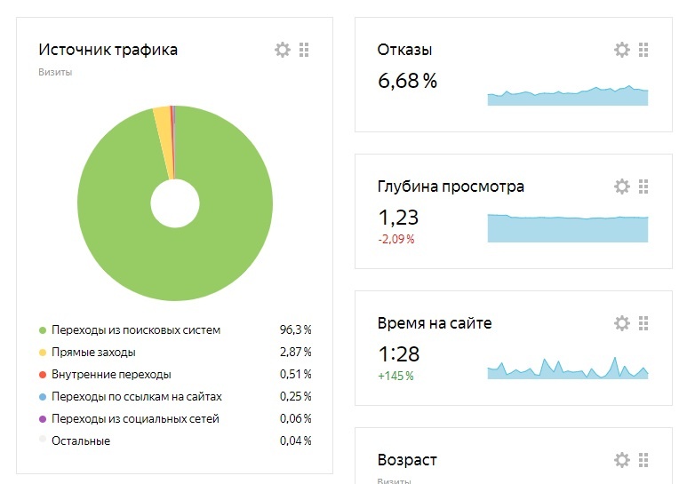This screenshot has height=484, width=687.
Task: Open settings gear of Время на сайте widget
Action: tap(622, 323)
